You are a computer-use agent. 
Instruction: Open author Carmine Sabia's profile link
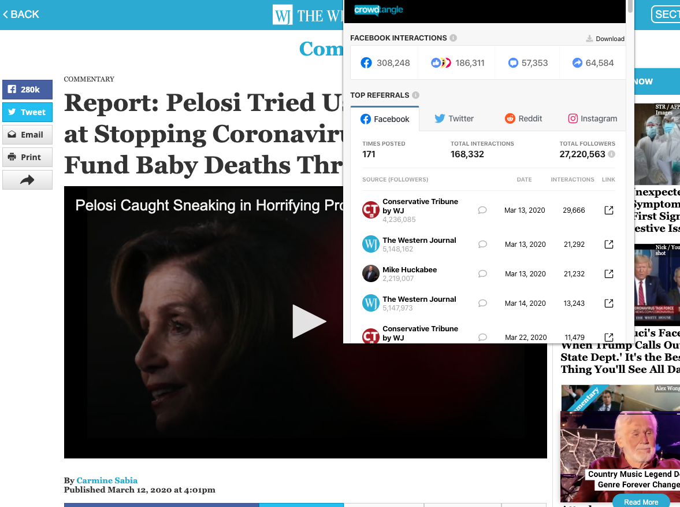pyautogui.click(x=107, y=480)
